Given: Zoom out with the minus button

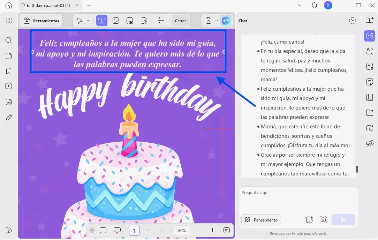Looking at the screenshot, I should coord(198,230).
